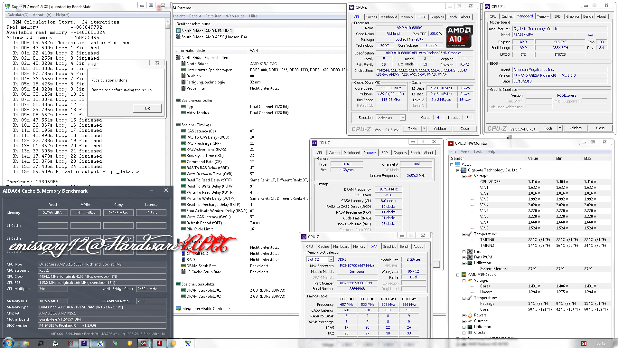Click the Speichersteckplätze section icon

(178, 284)
